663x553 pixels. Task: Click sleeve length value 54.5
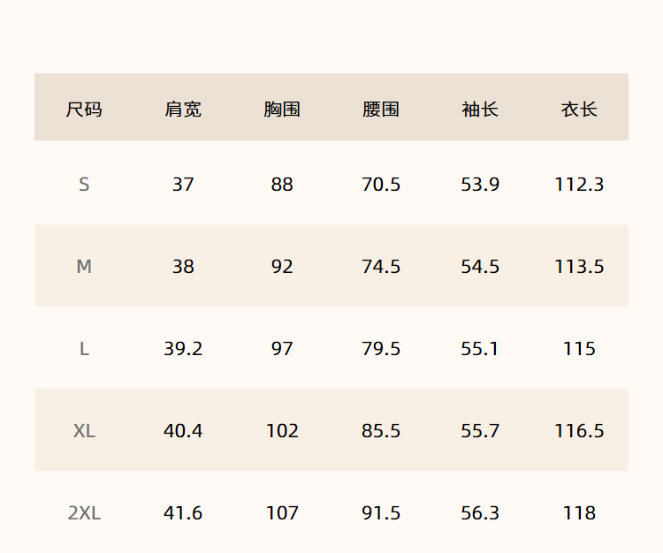pyautogui.click(x=480, y=266)
